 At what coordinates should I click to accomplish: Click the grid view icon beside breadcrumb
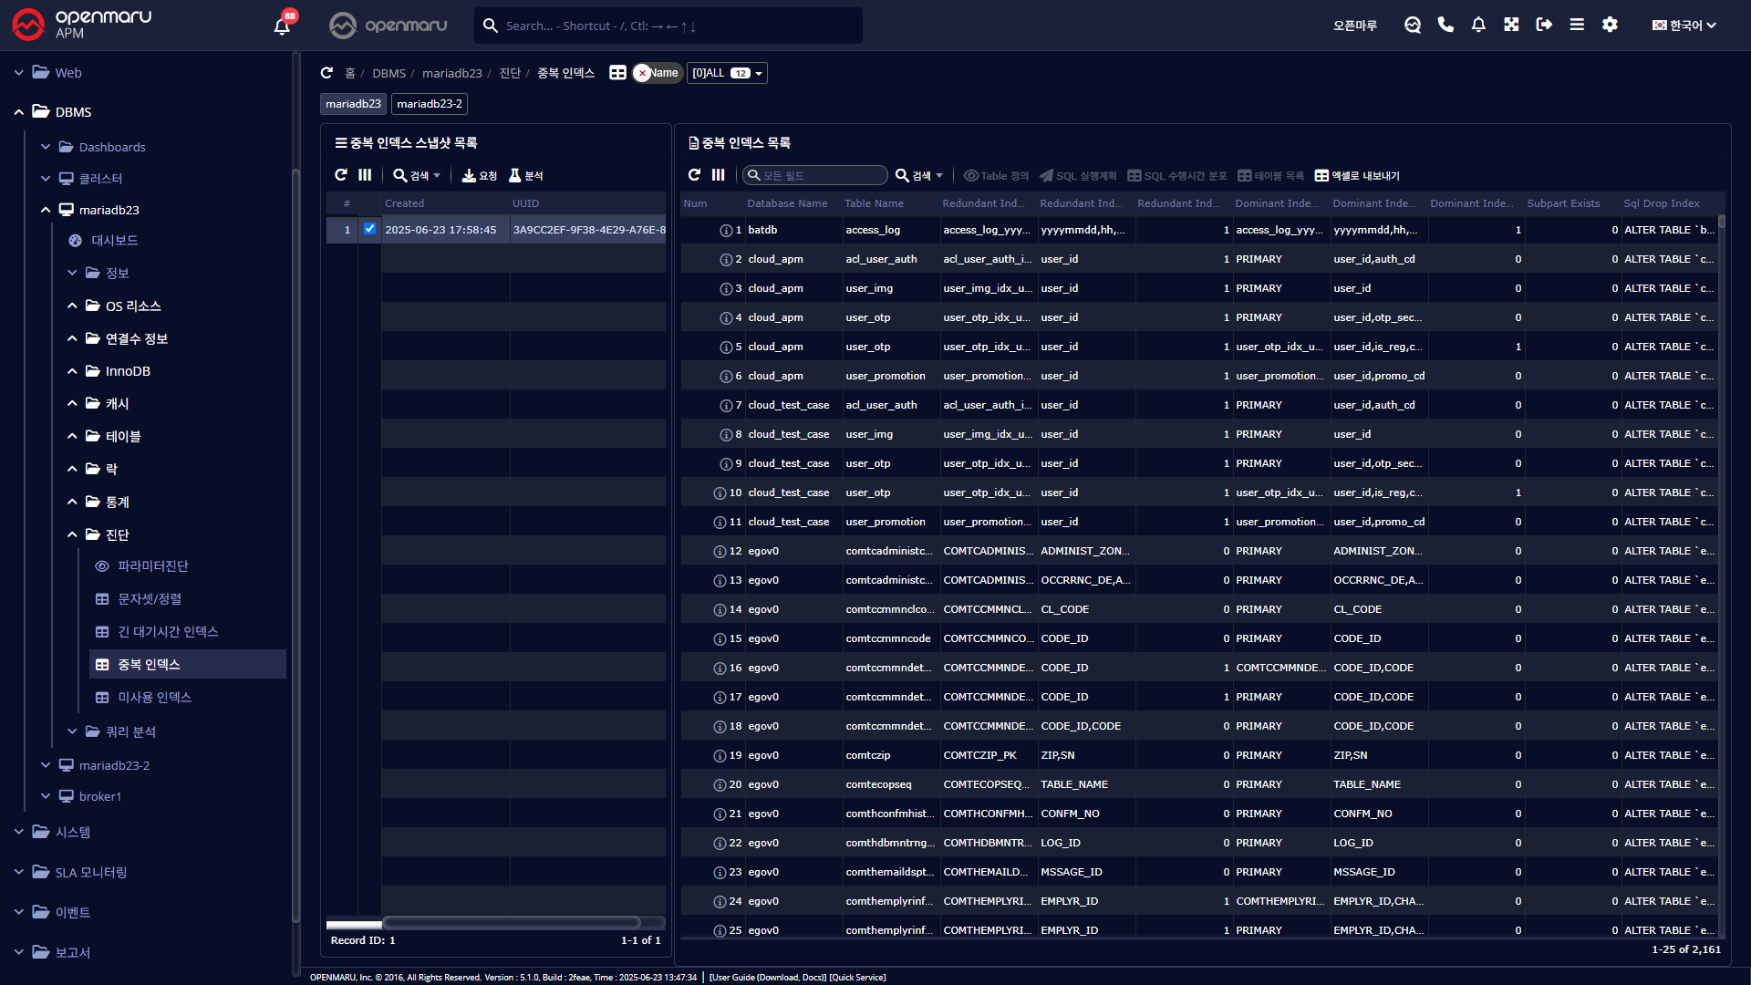point(617,73)
